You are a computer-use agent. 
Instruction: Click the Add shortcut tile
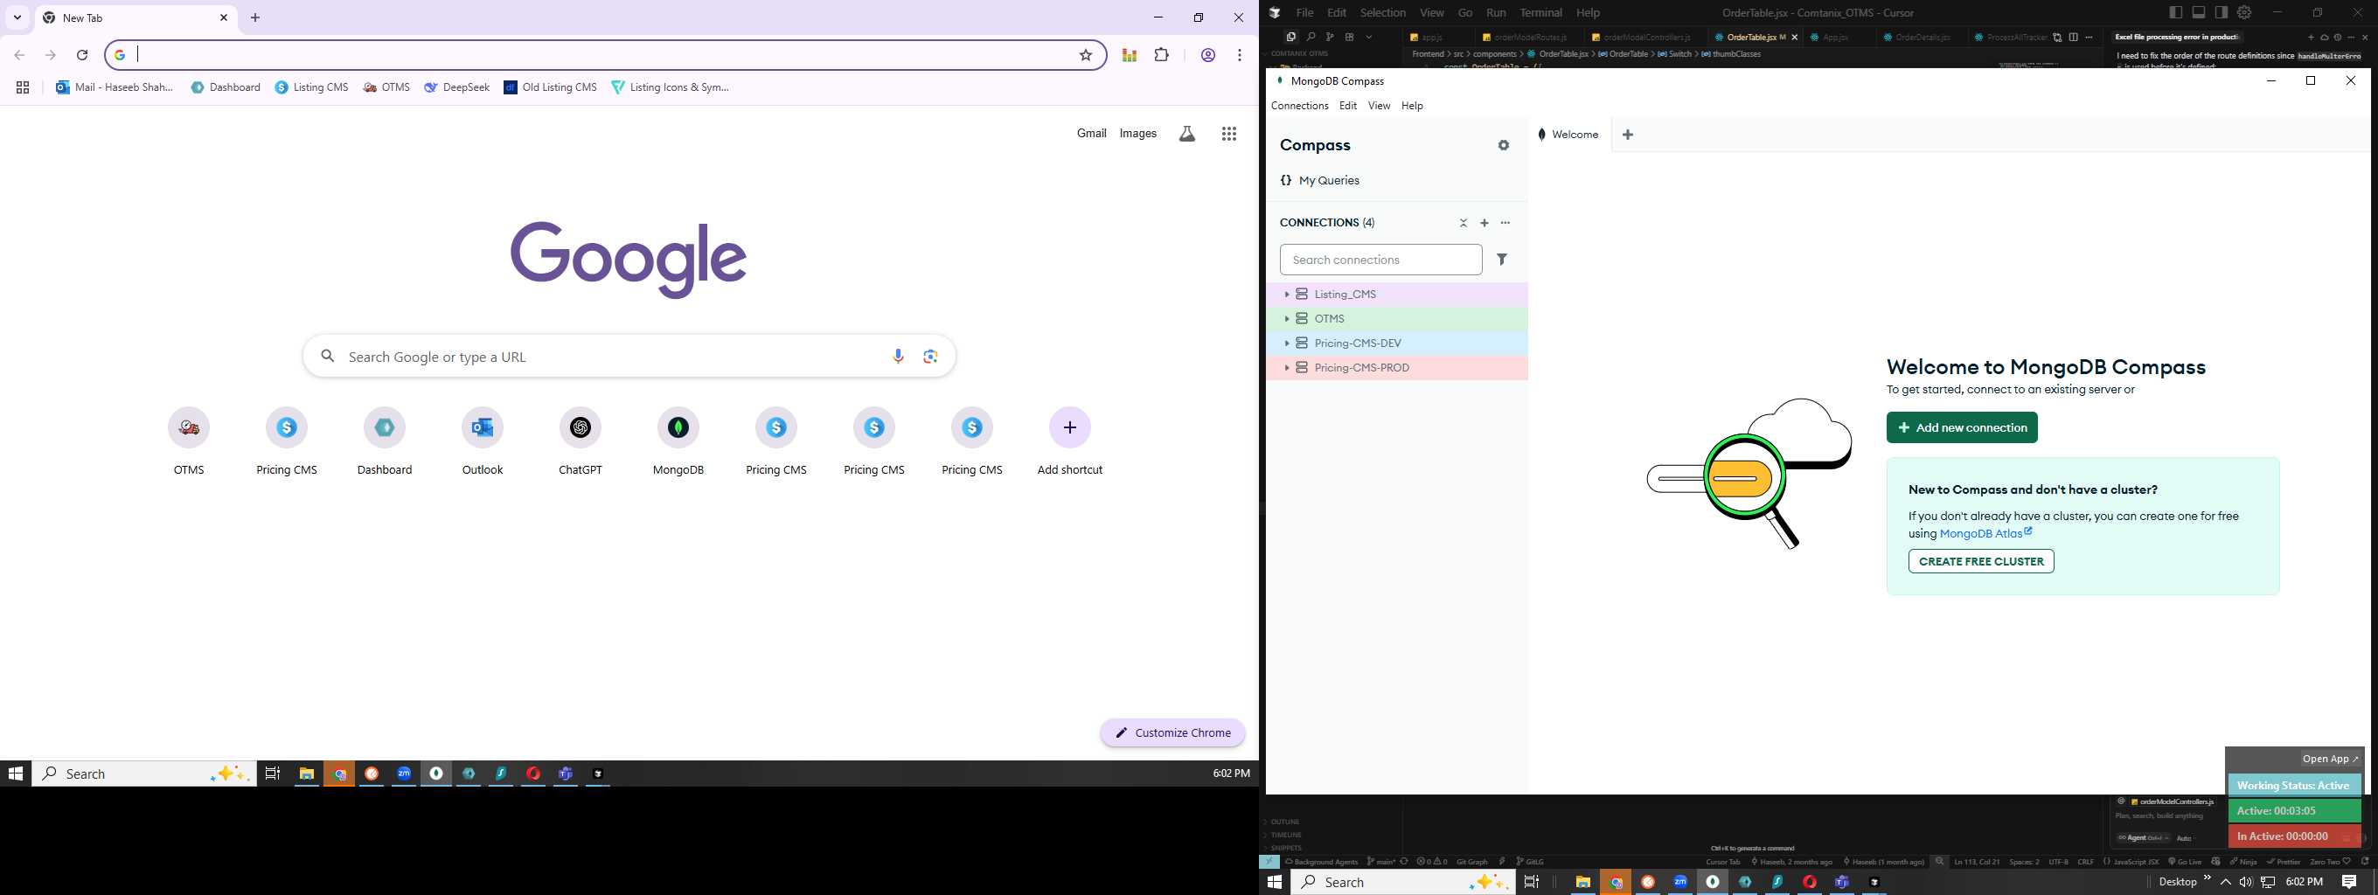[x=1070, y=441]
